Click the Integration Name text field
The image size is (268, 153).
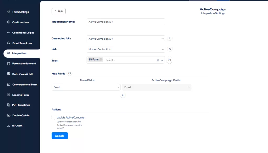pos(126,22)
